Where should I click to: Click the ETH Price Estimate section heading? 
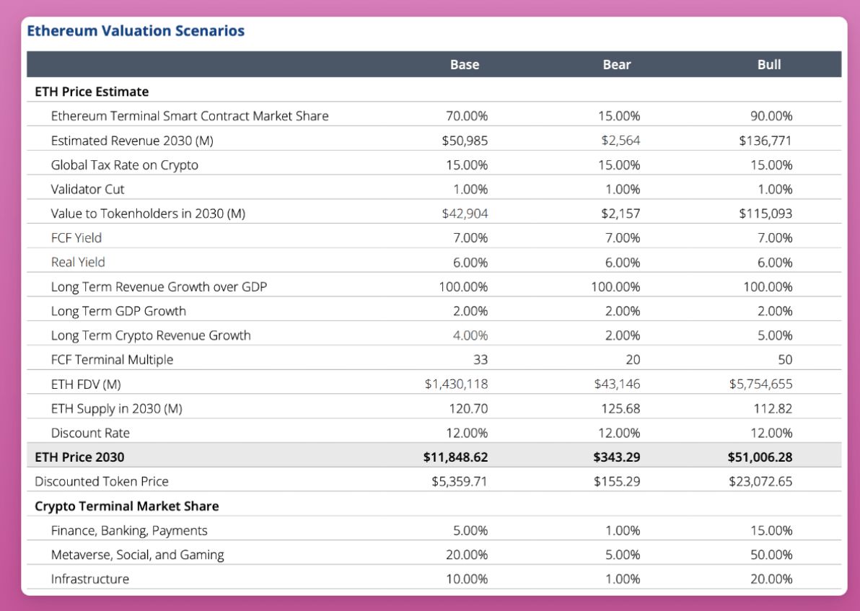(92, 92)
